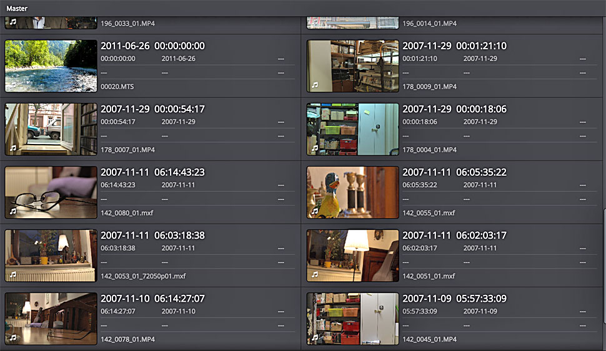Click the audio note icon on 142_0051_01.mxf thumbnail
Screen dimensions: 606x351
coord(315,275)
